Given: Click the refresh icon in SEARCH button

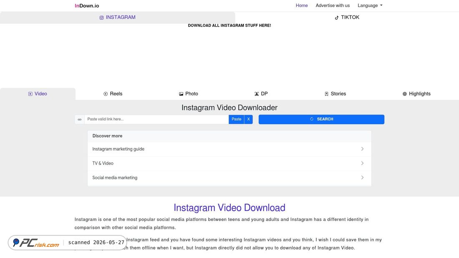Looking at the screenshot, I should pos(312,119).
